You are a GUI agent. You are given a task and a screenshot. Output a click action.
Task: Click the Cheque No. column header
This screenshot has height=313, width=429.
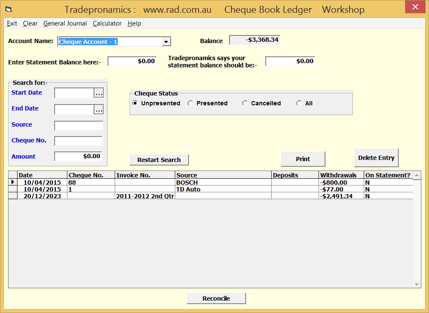pyautogui.click(x=91, y=175)
